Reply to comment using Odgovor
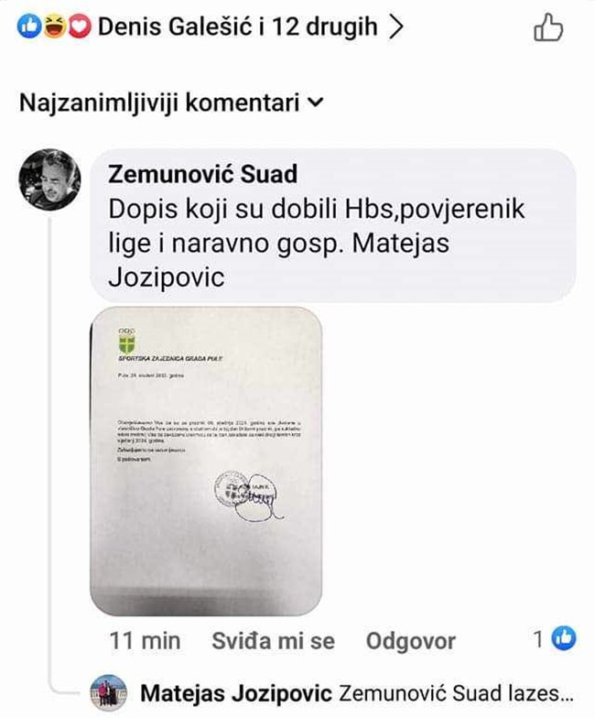 [410, 641]
